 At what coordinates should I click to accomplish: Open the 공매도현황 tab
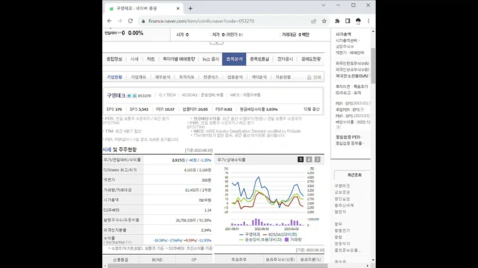click(x=311, y=59)
